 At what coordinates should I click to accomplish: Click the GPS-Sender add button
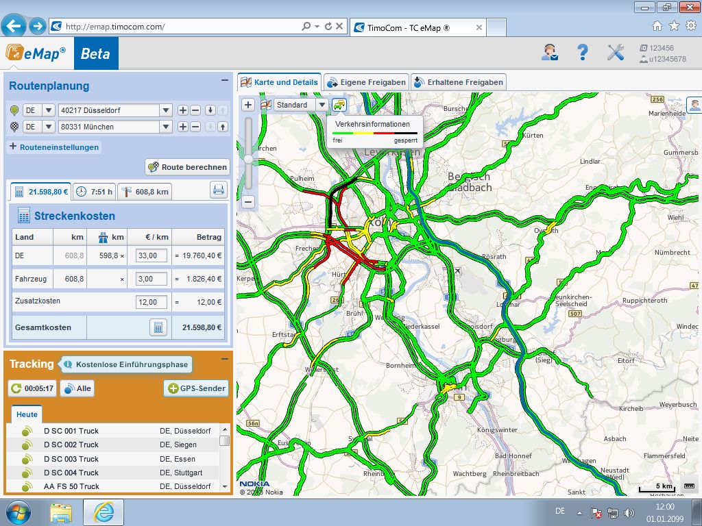pos(196,388)
